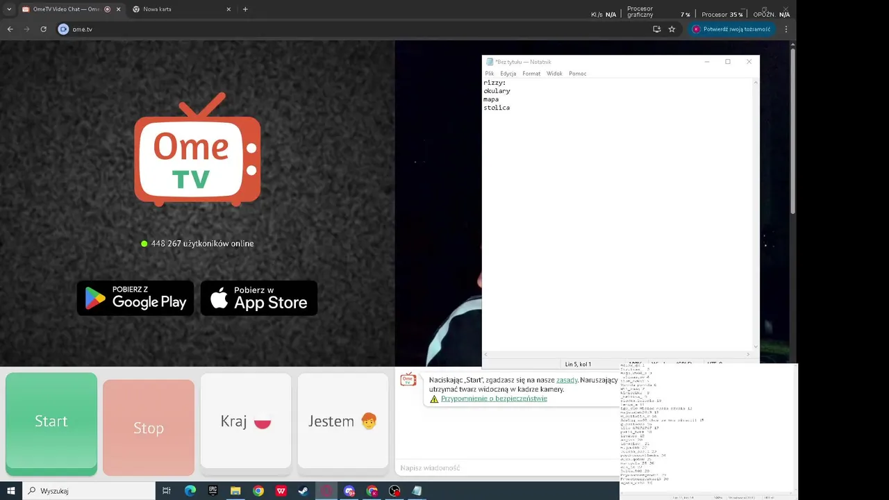
Task: Click the Lin 5, kol 1 status text
Action: (x=578, y=364)
